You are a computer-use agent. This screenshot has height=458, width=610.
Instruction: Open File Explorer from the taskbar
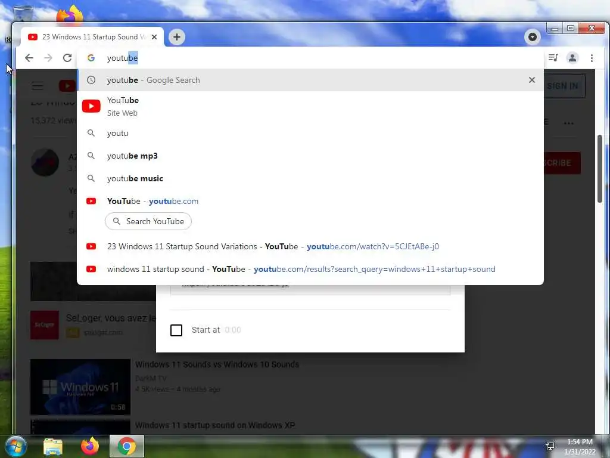coord(53,447)
